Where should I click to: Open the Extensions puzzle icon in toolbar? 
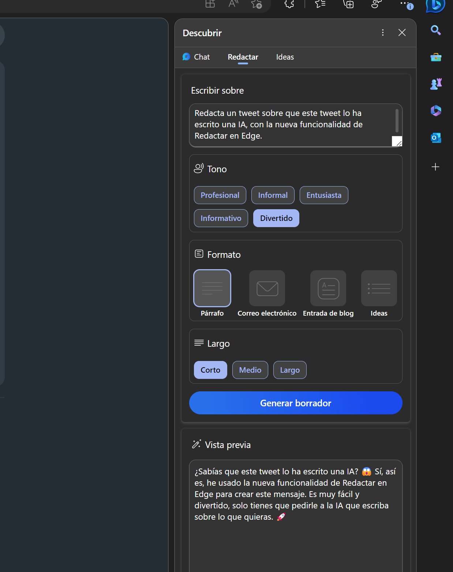289,4
